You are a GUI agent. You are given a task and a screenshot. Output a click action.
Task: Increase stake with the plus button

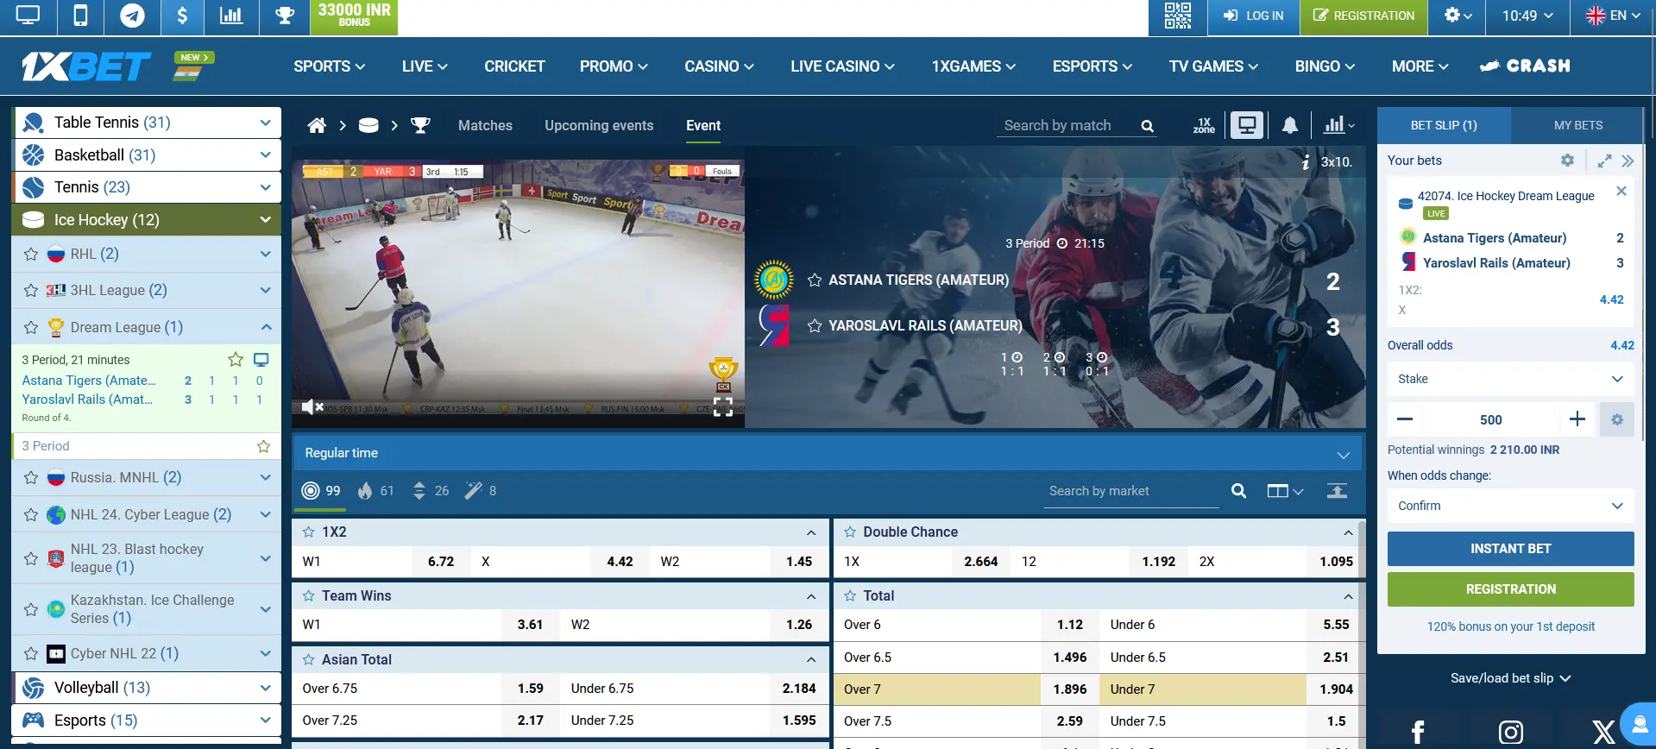coord(1577,419)
